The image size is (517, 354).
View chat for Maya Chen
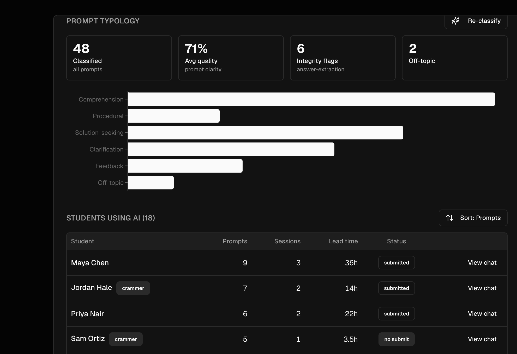(482, 263)
